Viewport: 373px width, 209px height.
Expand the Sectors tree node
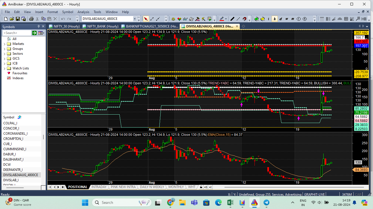click(x=4, y=54)
